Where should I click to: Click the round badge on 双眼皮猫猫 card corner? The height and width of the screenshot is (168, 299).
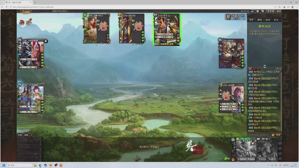pyautogui.click(x=46, y=41)
